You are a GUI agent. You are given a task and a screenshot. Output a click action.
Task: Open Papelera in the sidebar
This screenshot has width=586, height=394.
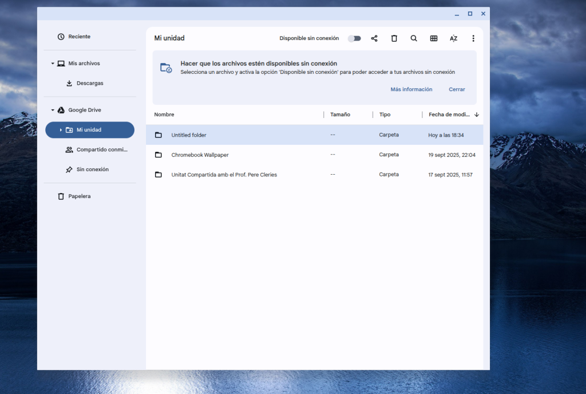[x=79, y=196]
